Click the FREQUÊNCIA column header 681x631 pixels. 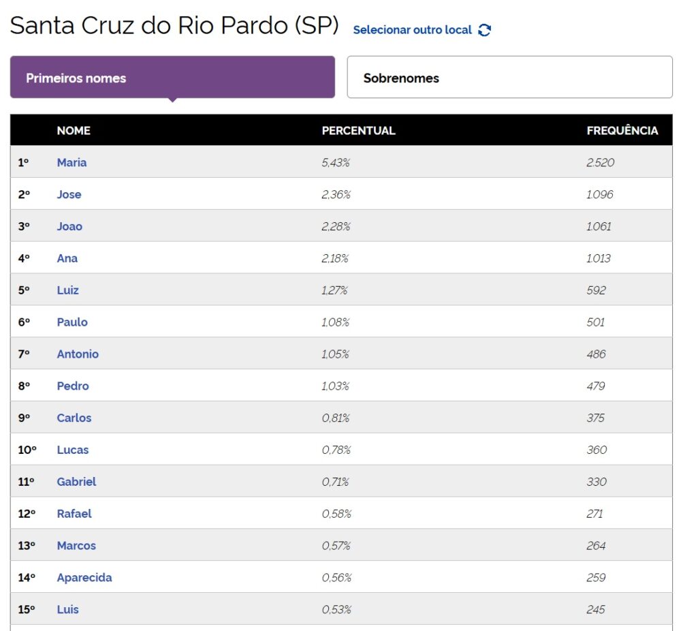pos(622,130)
